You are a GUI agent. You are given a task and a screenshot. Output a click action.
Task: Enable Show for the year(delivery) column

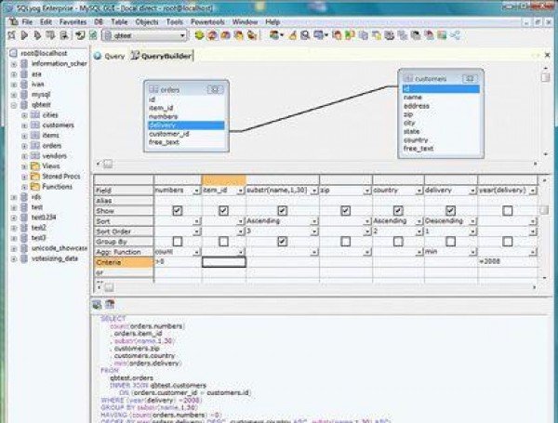(508, 211)
